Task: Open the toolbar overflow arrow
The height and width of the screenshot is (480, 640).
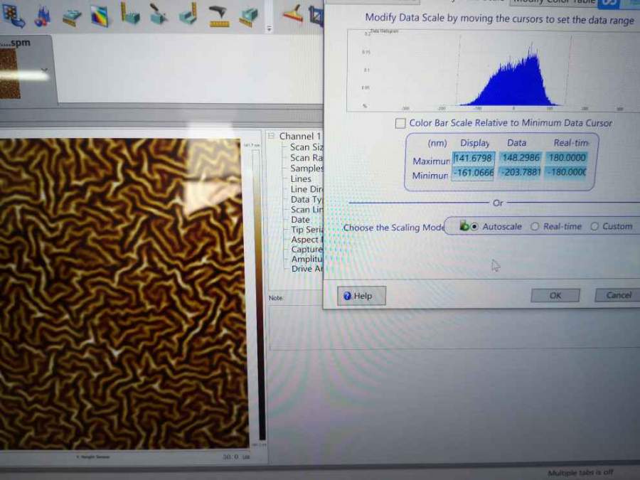Action: click(269, 28)
